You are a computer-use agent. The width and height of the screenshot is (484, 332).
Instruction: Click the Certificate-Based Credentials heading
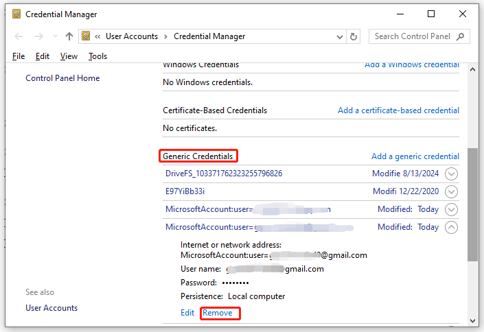click(x=215, y=110)
